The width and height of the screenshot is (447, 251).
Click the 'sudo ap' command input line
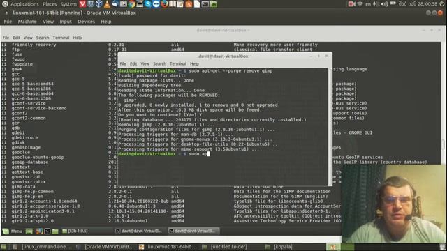(x=163, y=154)
